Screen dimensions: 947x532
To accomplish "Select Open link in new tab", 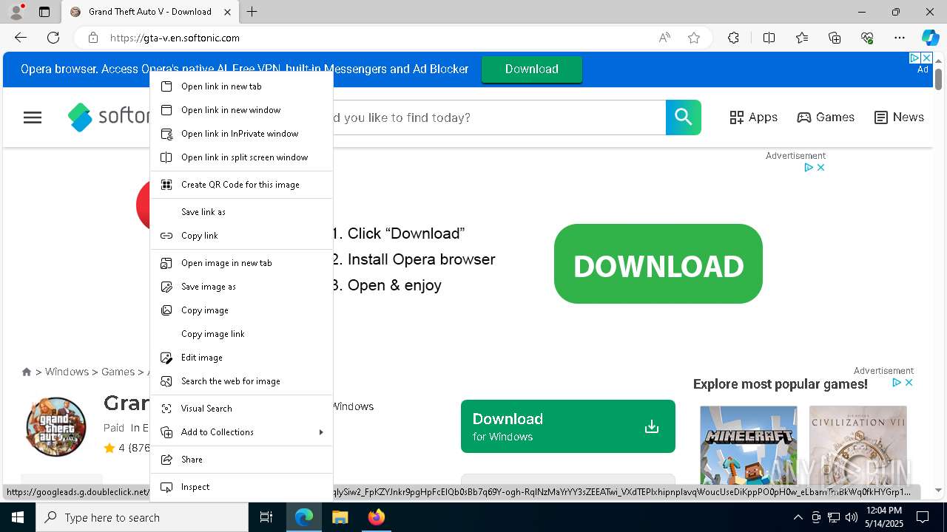I will click(241, 86).
